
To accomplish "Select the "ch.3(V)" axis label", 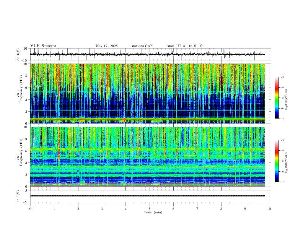I will coord(18,197).
